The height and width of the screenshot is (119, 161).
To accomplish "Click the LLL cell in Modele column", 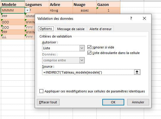I will click(13, 37).
